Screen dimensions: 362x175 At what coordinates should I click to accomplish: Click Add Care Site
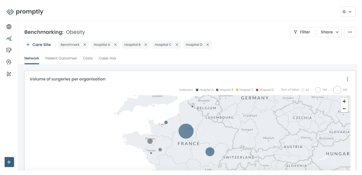(39, 45)
